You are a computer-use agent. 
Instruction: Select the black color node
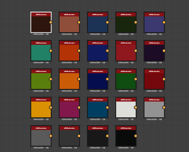[x=126, y=138]
